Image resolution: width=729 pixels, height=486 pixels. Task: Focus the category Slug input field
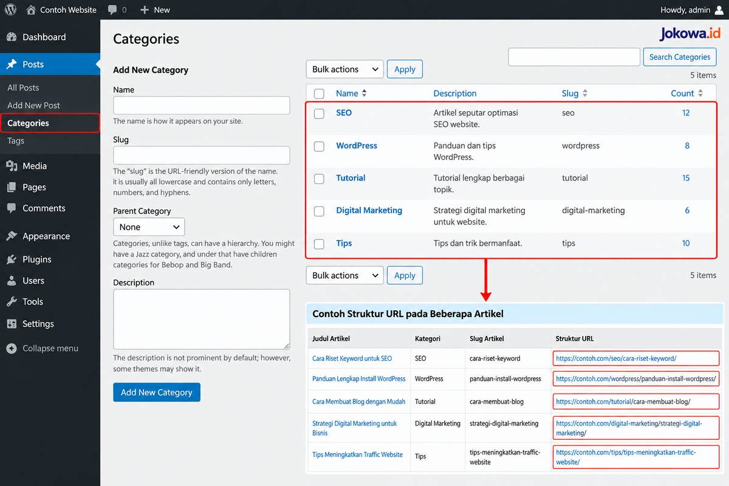[202, 155]
